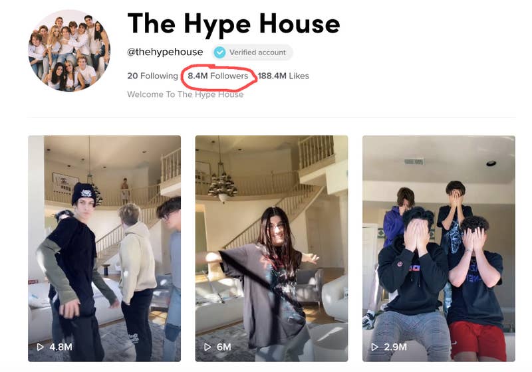Image resolution: width=532 pixels, height=372 pixels.
Task: Click the red shorts in third video
Action: pyautogui.click(x=478, y=339)
